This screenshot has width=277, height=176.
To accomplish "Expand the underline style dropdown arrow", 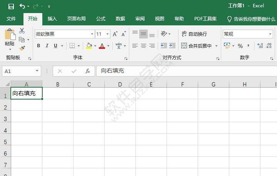I will tap(62, 46).
